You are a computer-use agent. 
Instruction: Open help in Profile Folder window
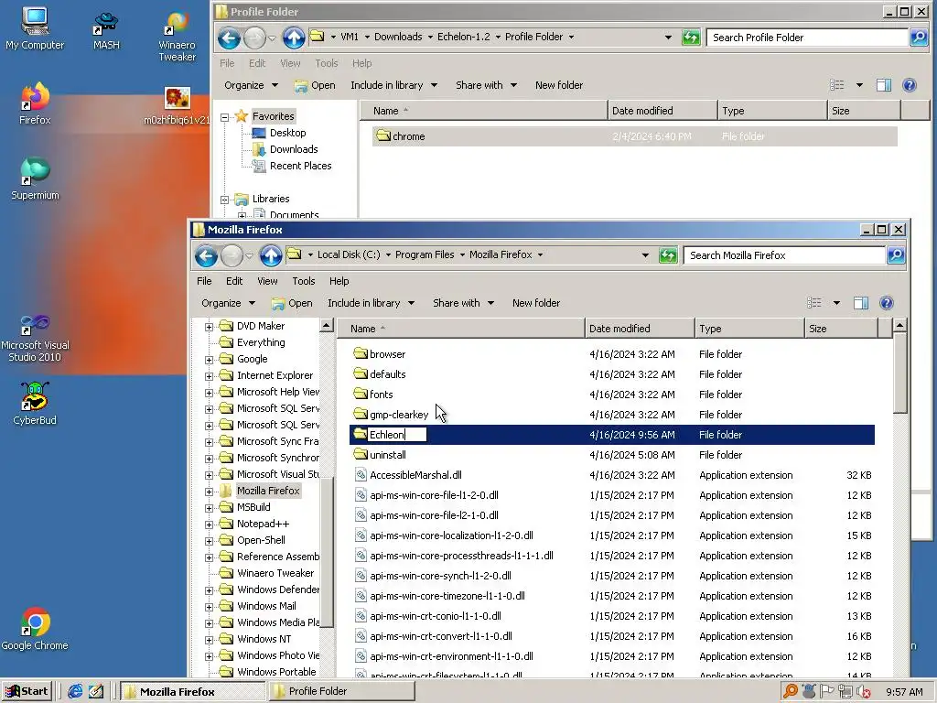pos(910,85)
